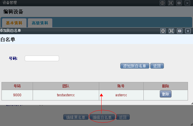
Task: Click the window-restore icon in 设备管理 title bar
Action: (179, 3)
